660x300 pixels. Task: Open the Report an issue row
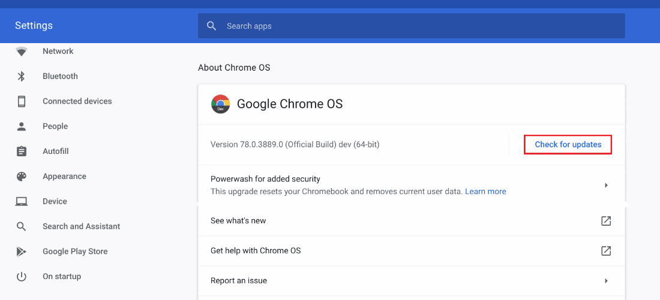coord(411,281)
